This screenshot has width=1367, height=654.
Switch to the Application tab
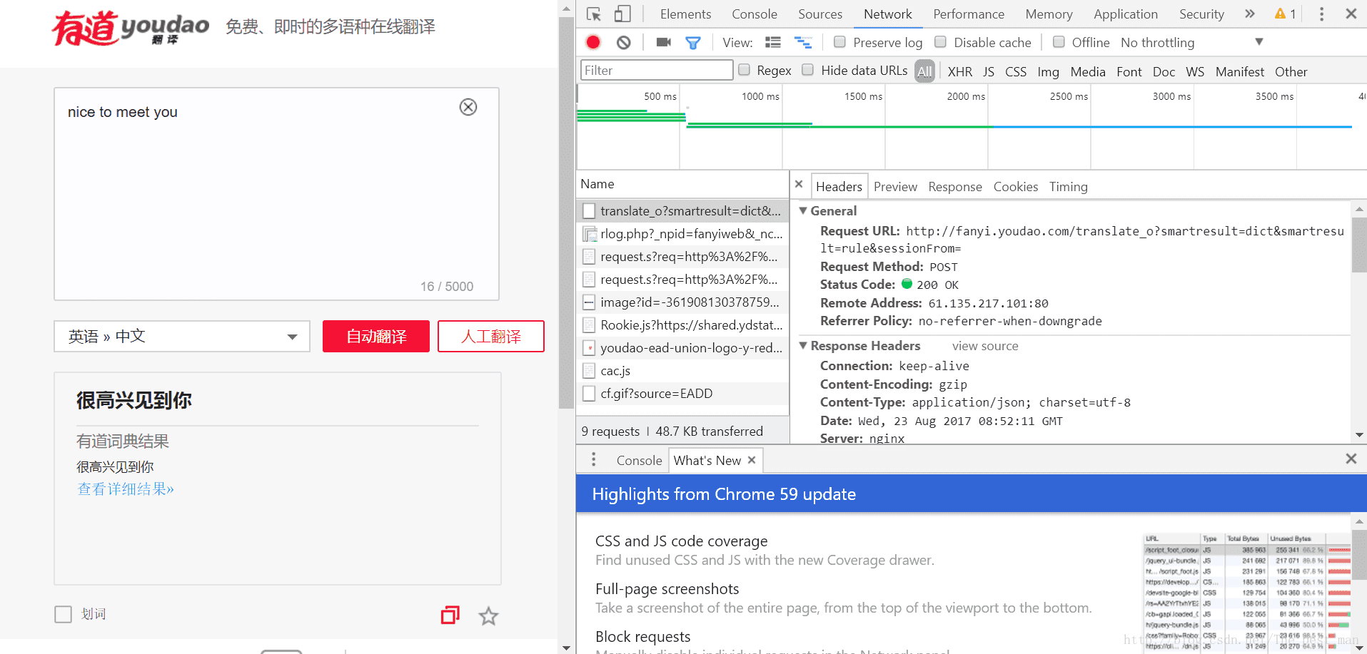(1126, 14)
